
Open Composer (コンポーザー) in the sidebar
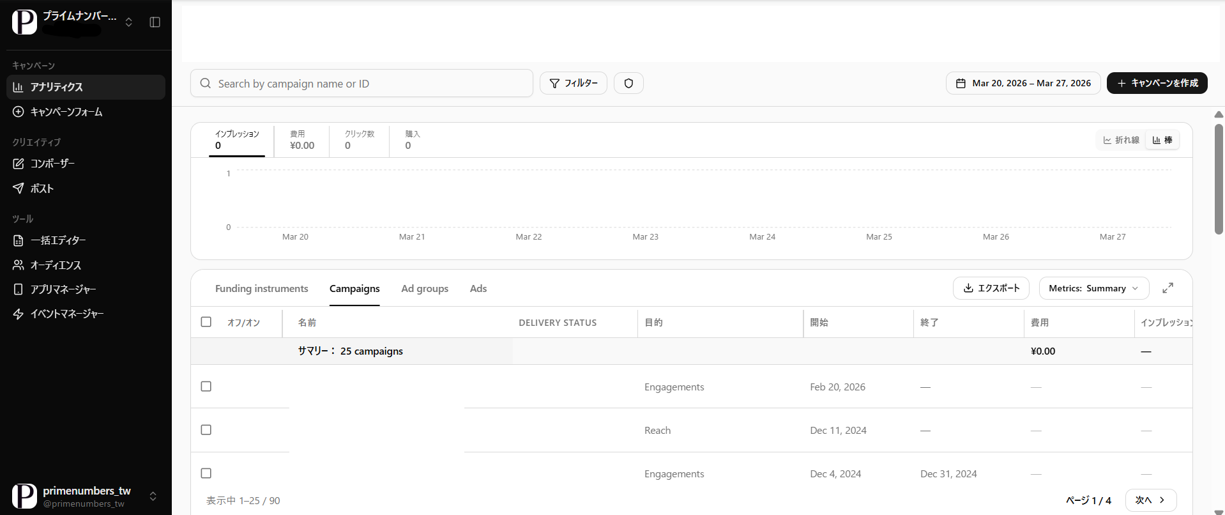tap(52, 164)
